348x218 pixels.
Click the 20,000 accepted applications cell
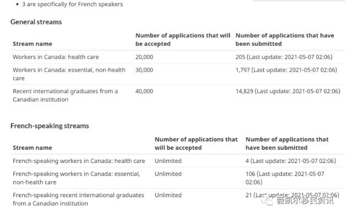click(144, 57)
